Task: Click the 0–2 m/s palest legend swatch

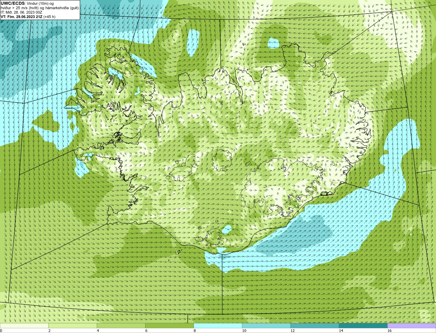Action: 24,326
